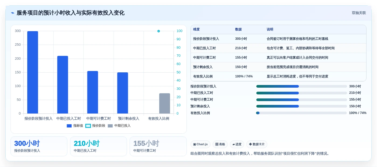Toggle the 中期已投入 legend item

119,126
